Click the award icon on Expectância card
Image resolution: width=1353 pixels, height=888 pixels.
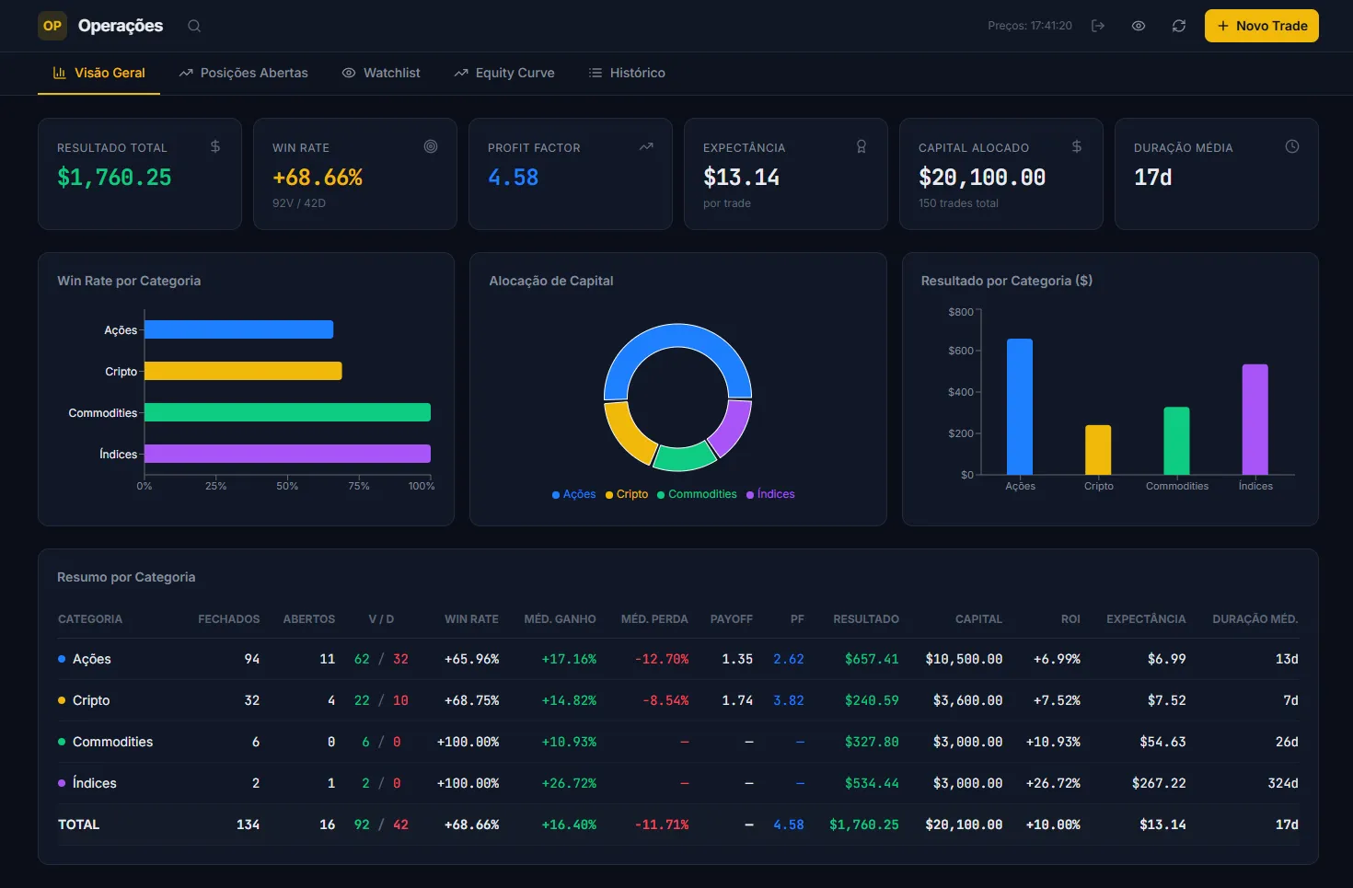pos(862,146)
